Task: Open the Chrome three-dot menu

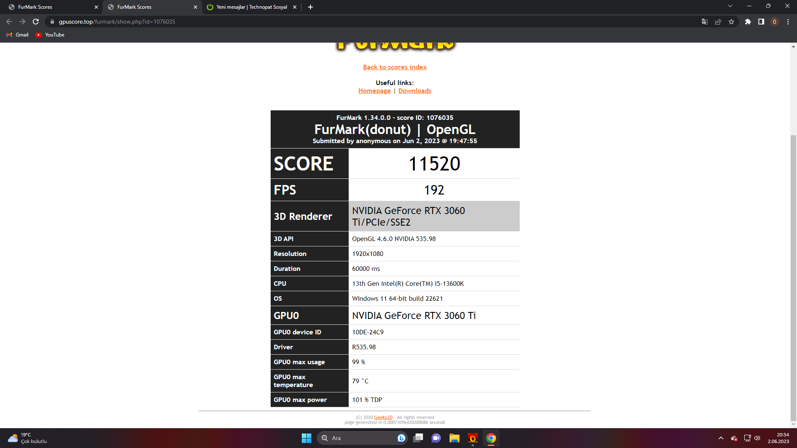Action: click(x=788, y=22)
